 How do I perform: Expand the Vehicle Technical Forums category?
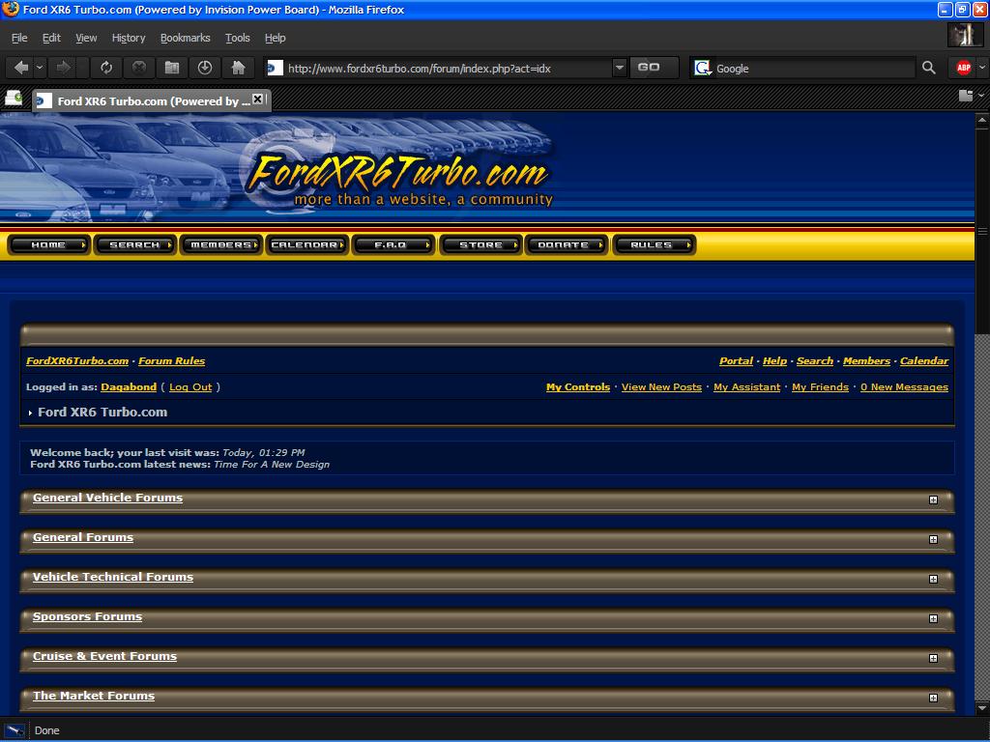pos(933,580)
